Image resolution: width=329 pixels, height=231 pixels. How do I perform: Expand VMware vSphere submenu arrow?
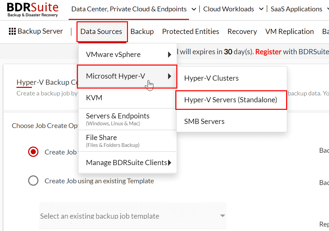tap(169, 55)
